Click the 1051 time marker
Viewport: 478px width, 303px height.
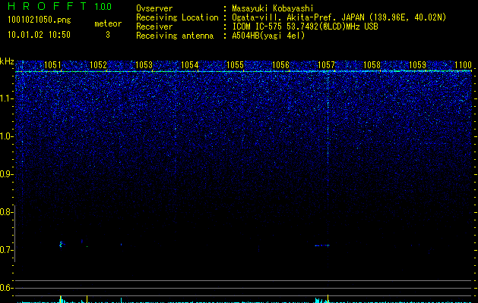click(52, 64)
